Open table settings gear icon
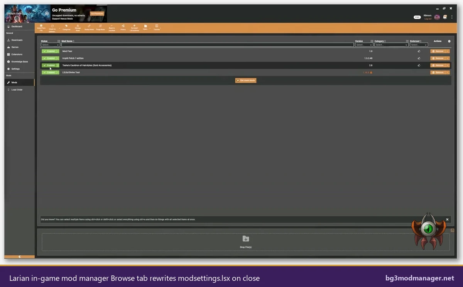Image resolution: width=463 pixels, height=287 pixels. (449, 41)
